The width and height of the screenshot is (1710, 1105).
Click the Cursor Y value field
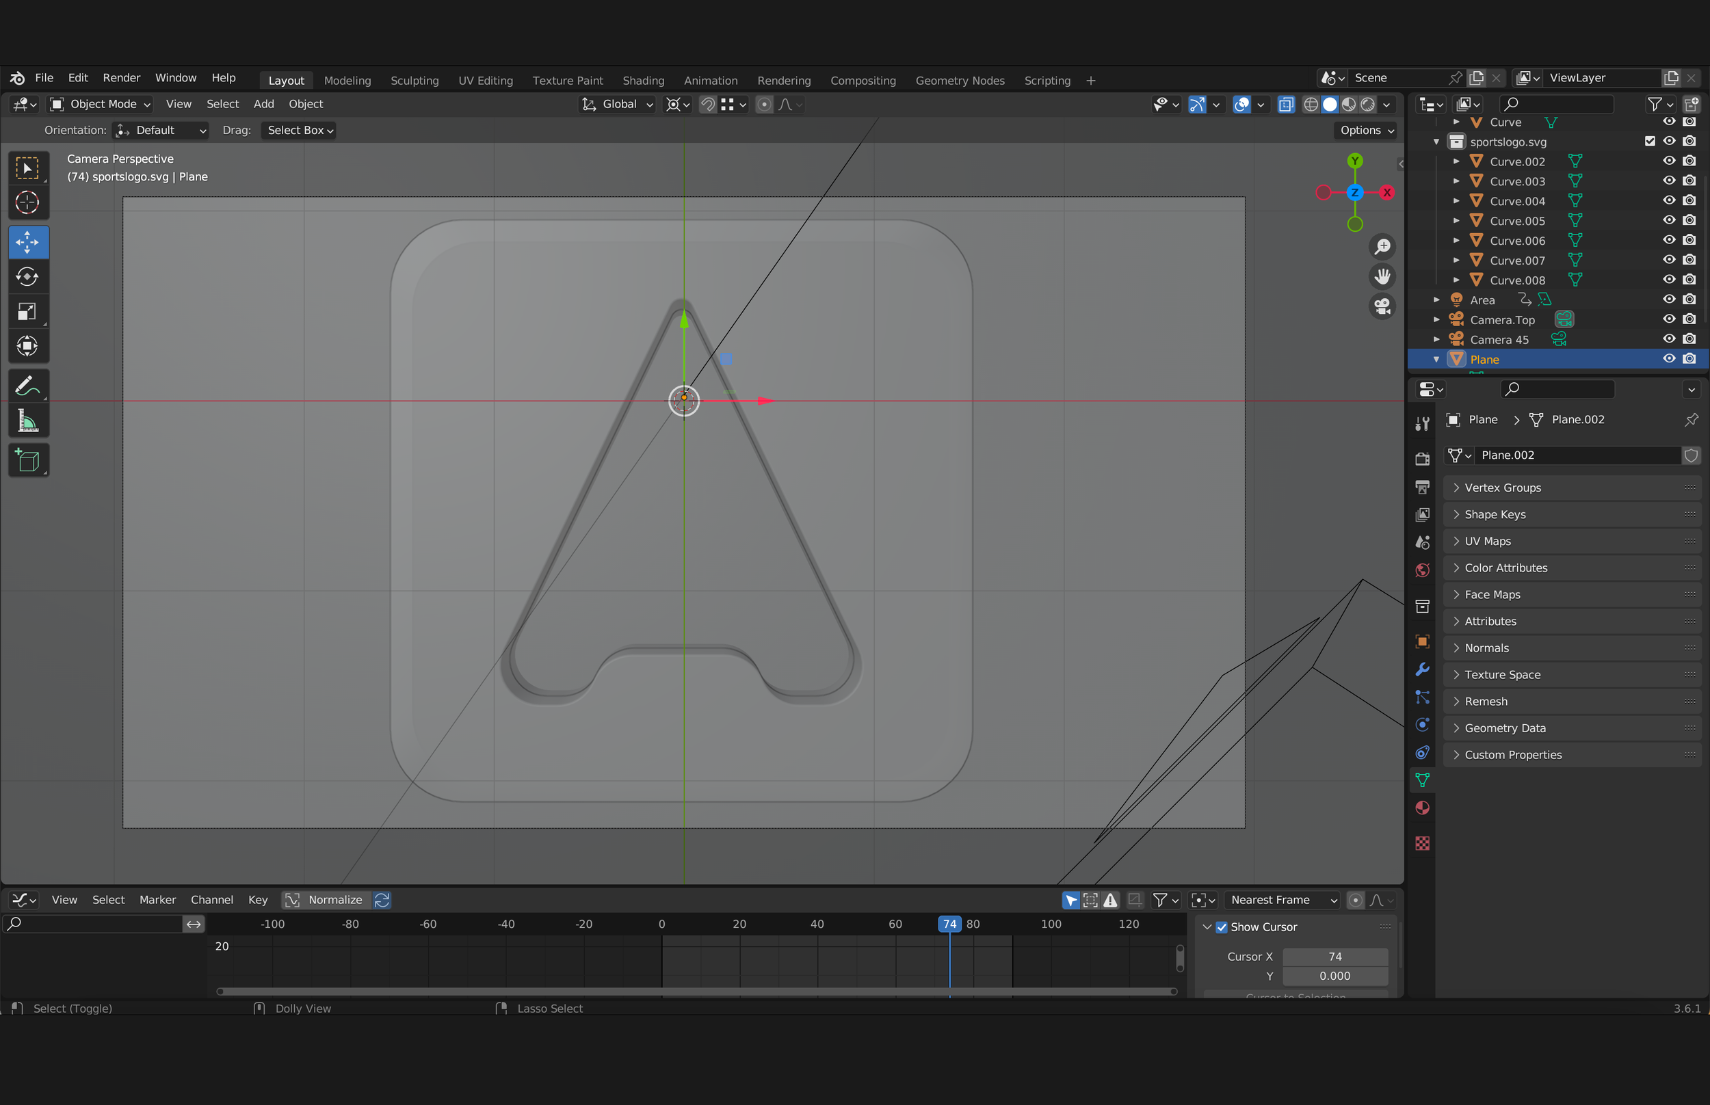[1334, 976]
